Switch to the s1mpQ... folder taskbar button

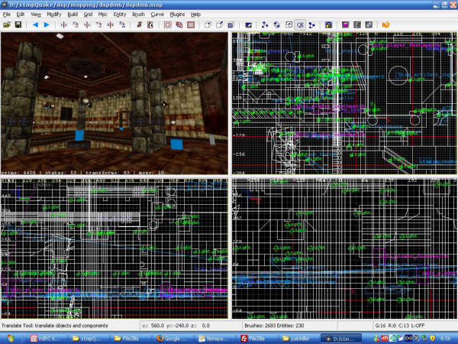[x=89, y=339]
